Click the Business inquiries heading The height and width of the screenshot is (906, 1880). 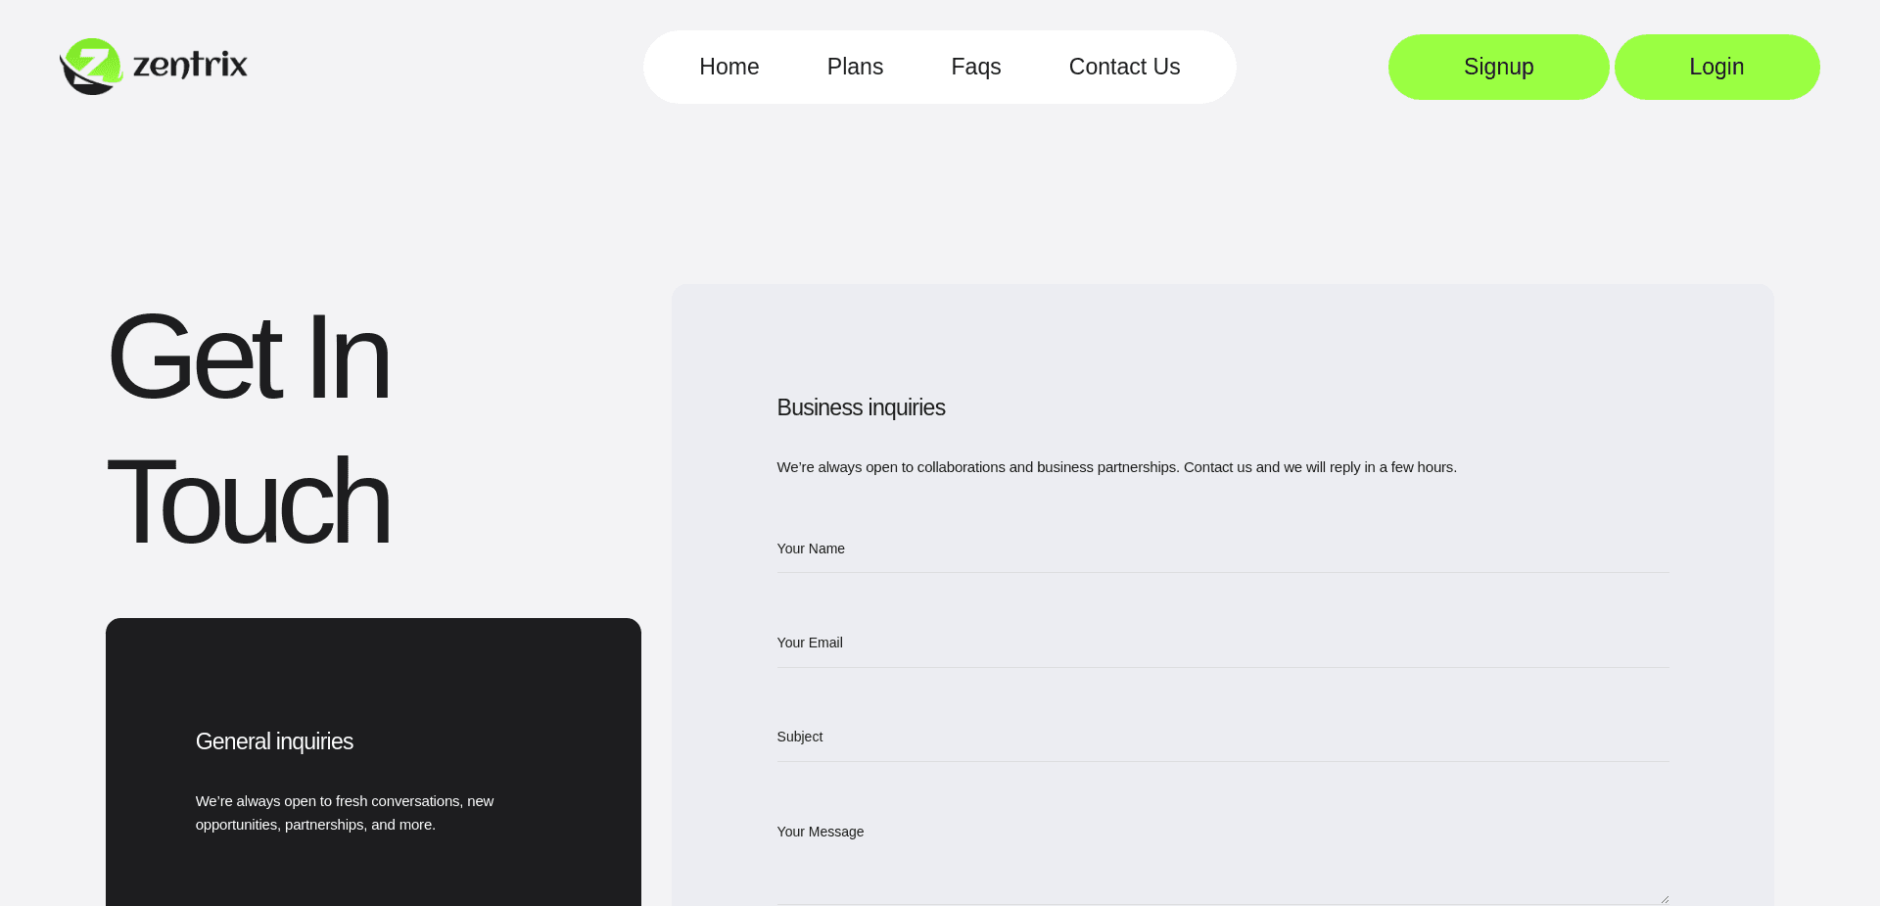(x=861, y=407)
